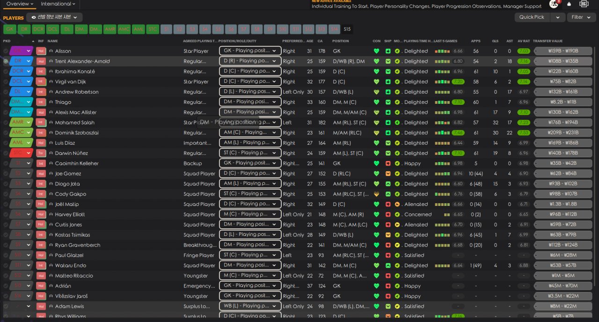Viewport: 599px width, 322px height.
Task: Click the person icon beside Mohamed Salah
Action: click(51, 123)
